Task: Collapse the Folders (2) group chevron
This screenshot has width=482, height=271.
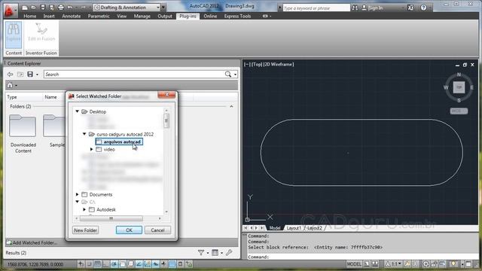Action: 231,106
